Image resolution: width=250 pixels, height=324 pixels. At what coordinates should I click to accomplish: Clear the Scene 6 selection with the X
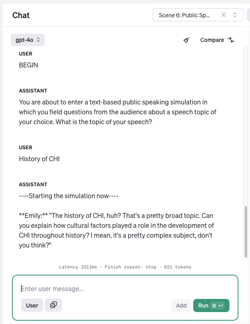(x=224, y=15)
